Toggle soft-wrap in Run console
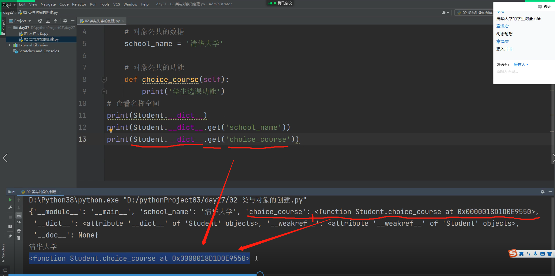 pos(19,215)
